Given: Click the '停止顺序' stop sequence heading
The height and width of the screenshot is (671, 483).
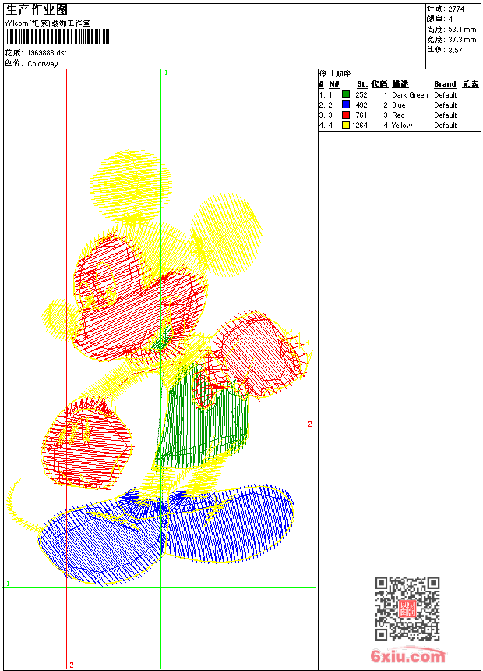Looking at the screenshot, I should [x=337, y=74].
